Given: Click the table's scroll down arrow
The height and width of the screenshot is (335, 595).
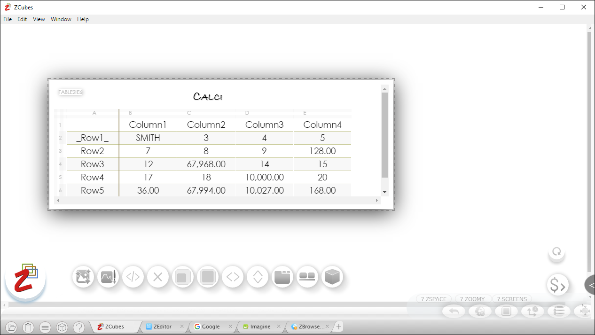Looking at the screenshot, I should tap(384, 192).
